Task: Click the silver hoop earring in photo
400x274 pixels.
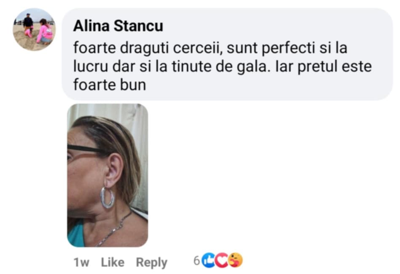Action: coord(107,197)
